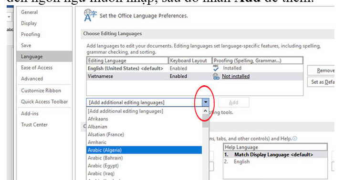The width and height of the screenshot is (344, 180).
Task: Click the Help info icon
Action: click(295, 139)
